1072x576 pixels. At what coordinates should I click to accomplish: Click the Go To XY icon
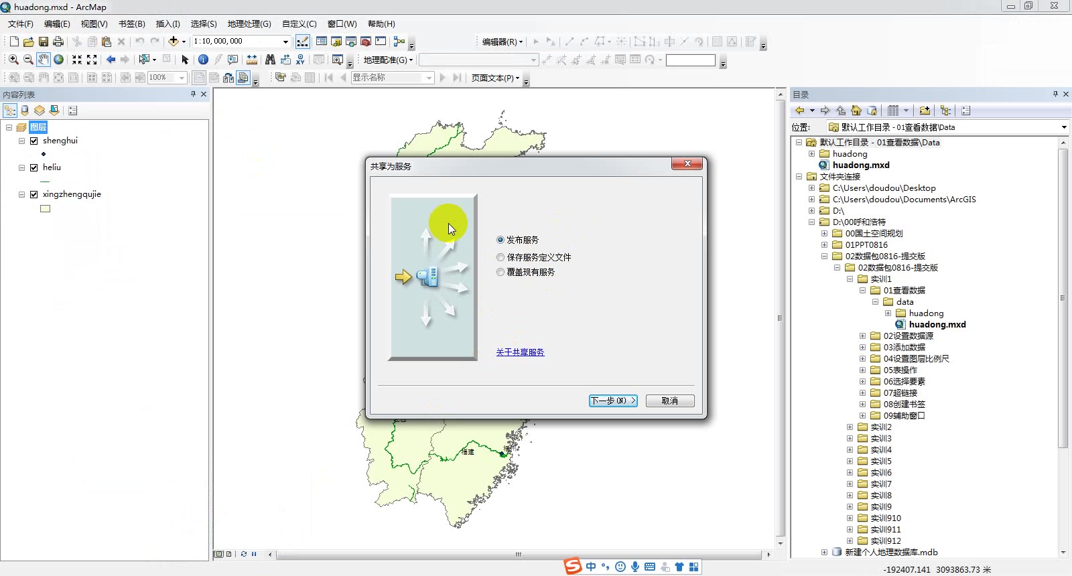(300, 60)
